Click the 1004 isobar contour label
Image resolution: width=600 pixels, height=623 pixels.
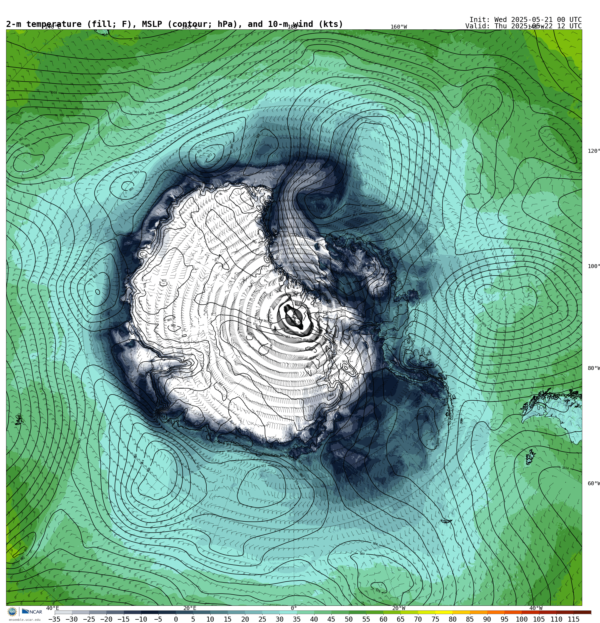point(151,114)
